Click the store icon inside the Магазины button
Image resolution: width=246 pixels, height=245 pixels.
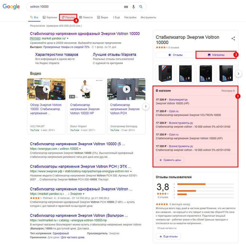pyautogui.click(x=209, y=54)
